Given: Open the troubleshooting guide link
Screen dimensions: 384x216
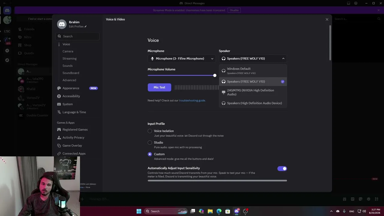Looking at the screenshot, I should point(192,100).
